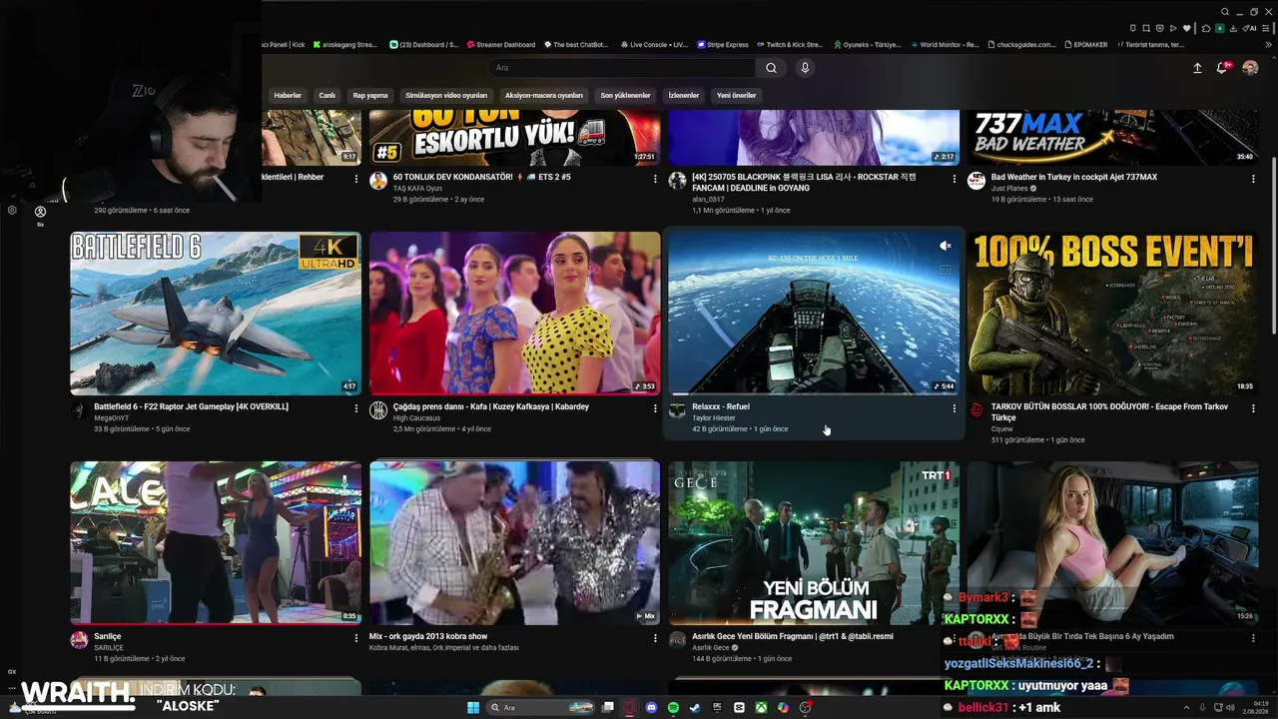Open Xbox app from the taskbar
Image resolution: width=1278 pixels, height=719 pixels.
(x=761, y=707)
